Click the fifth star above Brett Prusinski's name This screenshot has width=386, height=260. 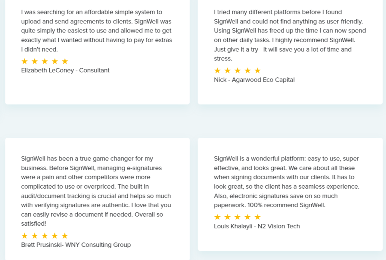(65, 236)
